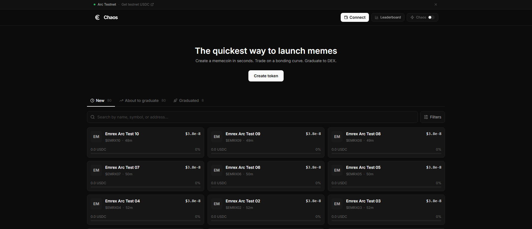Click the Emrex Arc Test 09 progress bar

pyautogui.click(x=266, y=153)
